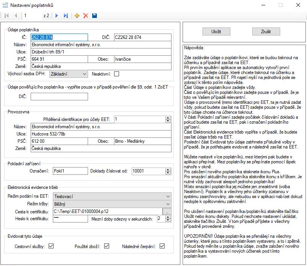Screen dimensions: 307x266
Task: Uncheck the Následné čerpání checkbox
Action: [162, 246]
